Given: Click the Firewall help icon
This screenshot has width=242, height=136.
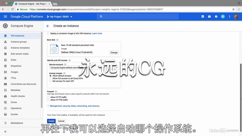Looking at the screenshot, I should pyautogui.click(x=56, y=92).
